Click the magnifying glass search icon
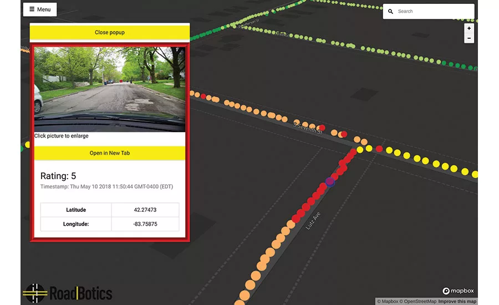The image size is (499, 305). click(390, 12)
